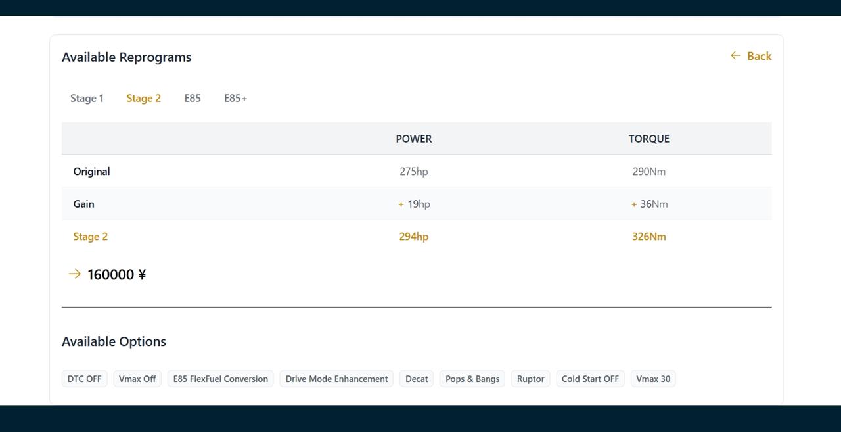Select the Vmax Off option tag
The image size is (841, 432).
[137, 379]
